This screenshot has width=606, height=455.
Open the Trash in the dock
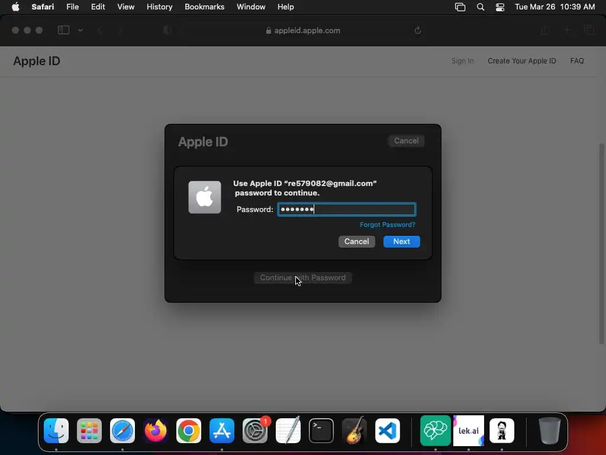point(549,431)
